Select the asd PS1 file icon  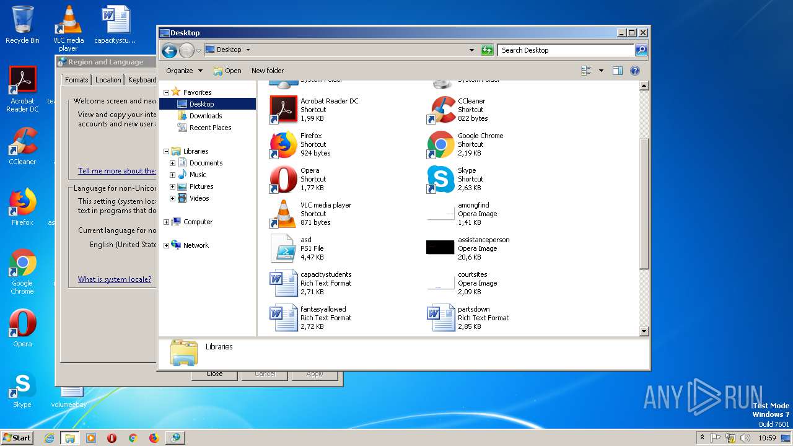coord(284,248)
